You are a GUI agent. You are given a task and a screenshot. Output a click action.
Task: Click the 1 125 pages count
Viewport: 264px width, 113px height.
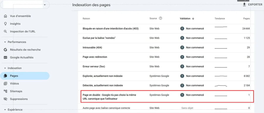247,38
